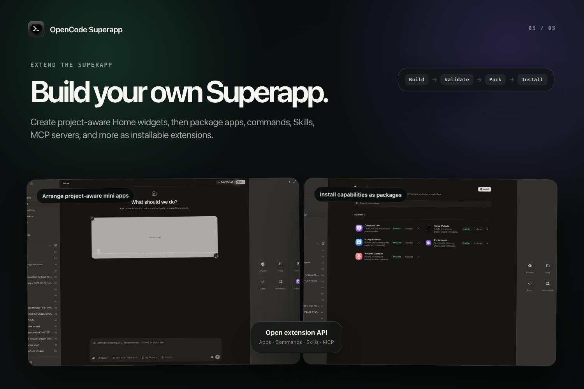
Task: Expand the On-device AI row chevron
Action: click(x=487, y=243)
